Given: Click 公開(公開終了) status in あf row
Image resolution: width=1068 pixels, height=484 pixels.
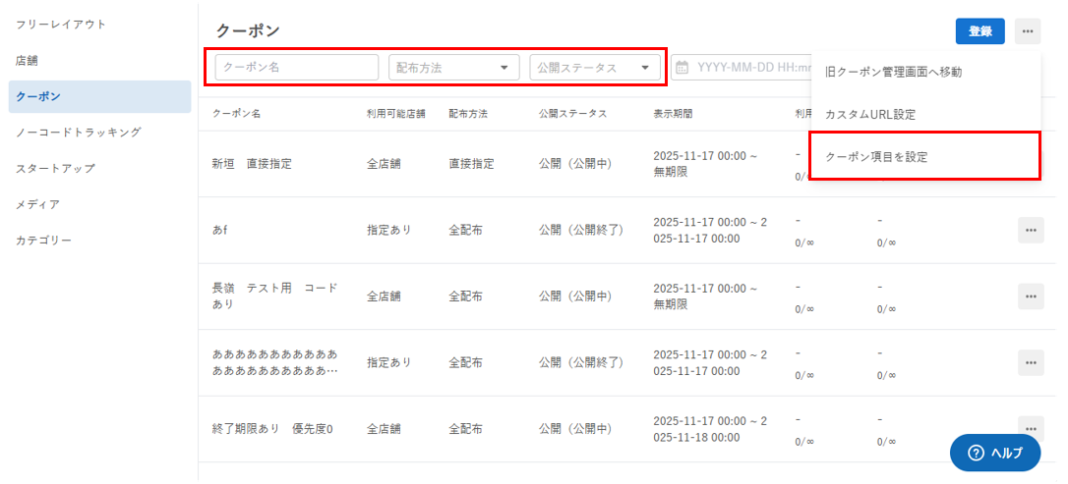Looking at the screenshot, I should [x=581, y=230].
